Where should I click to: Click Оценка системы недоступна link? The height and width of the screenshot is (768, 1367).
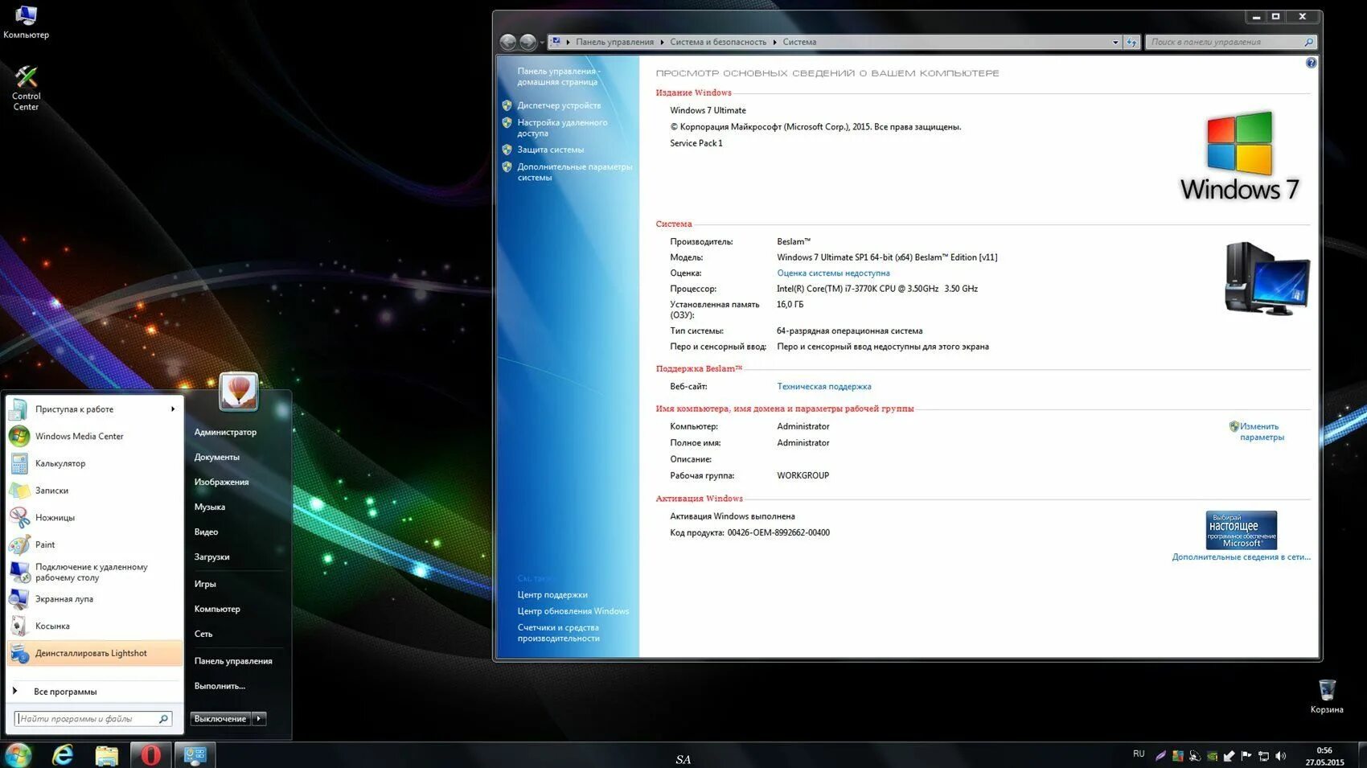833,273
